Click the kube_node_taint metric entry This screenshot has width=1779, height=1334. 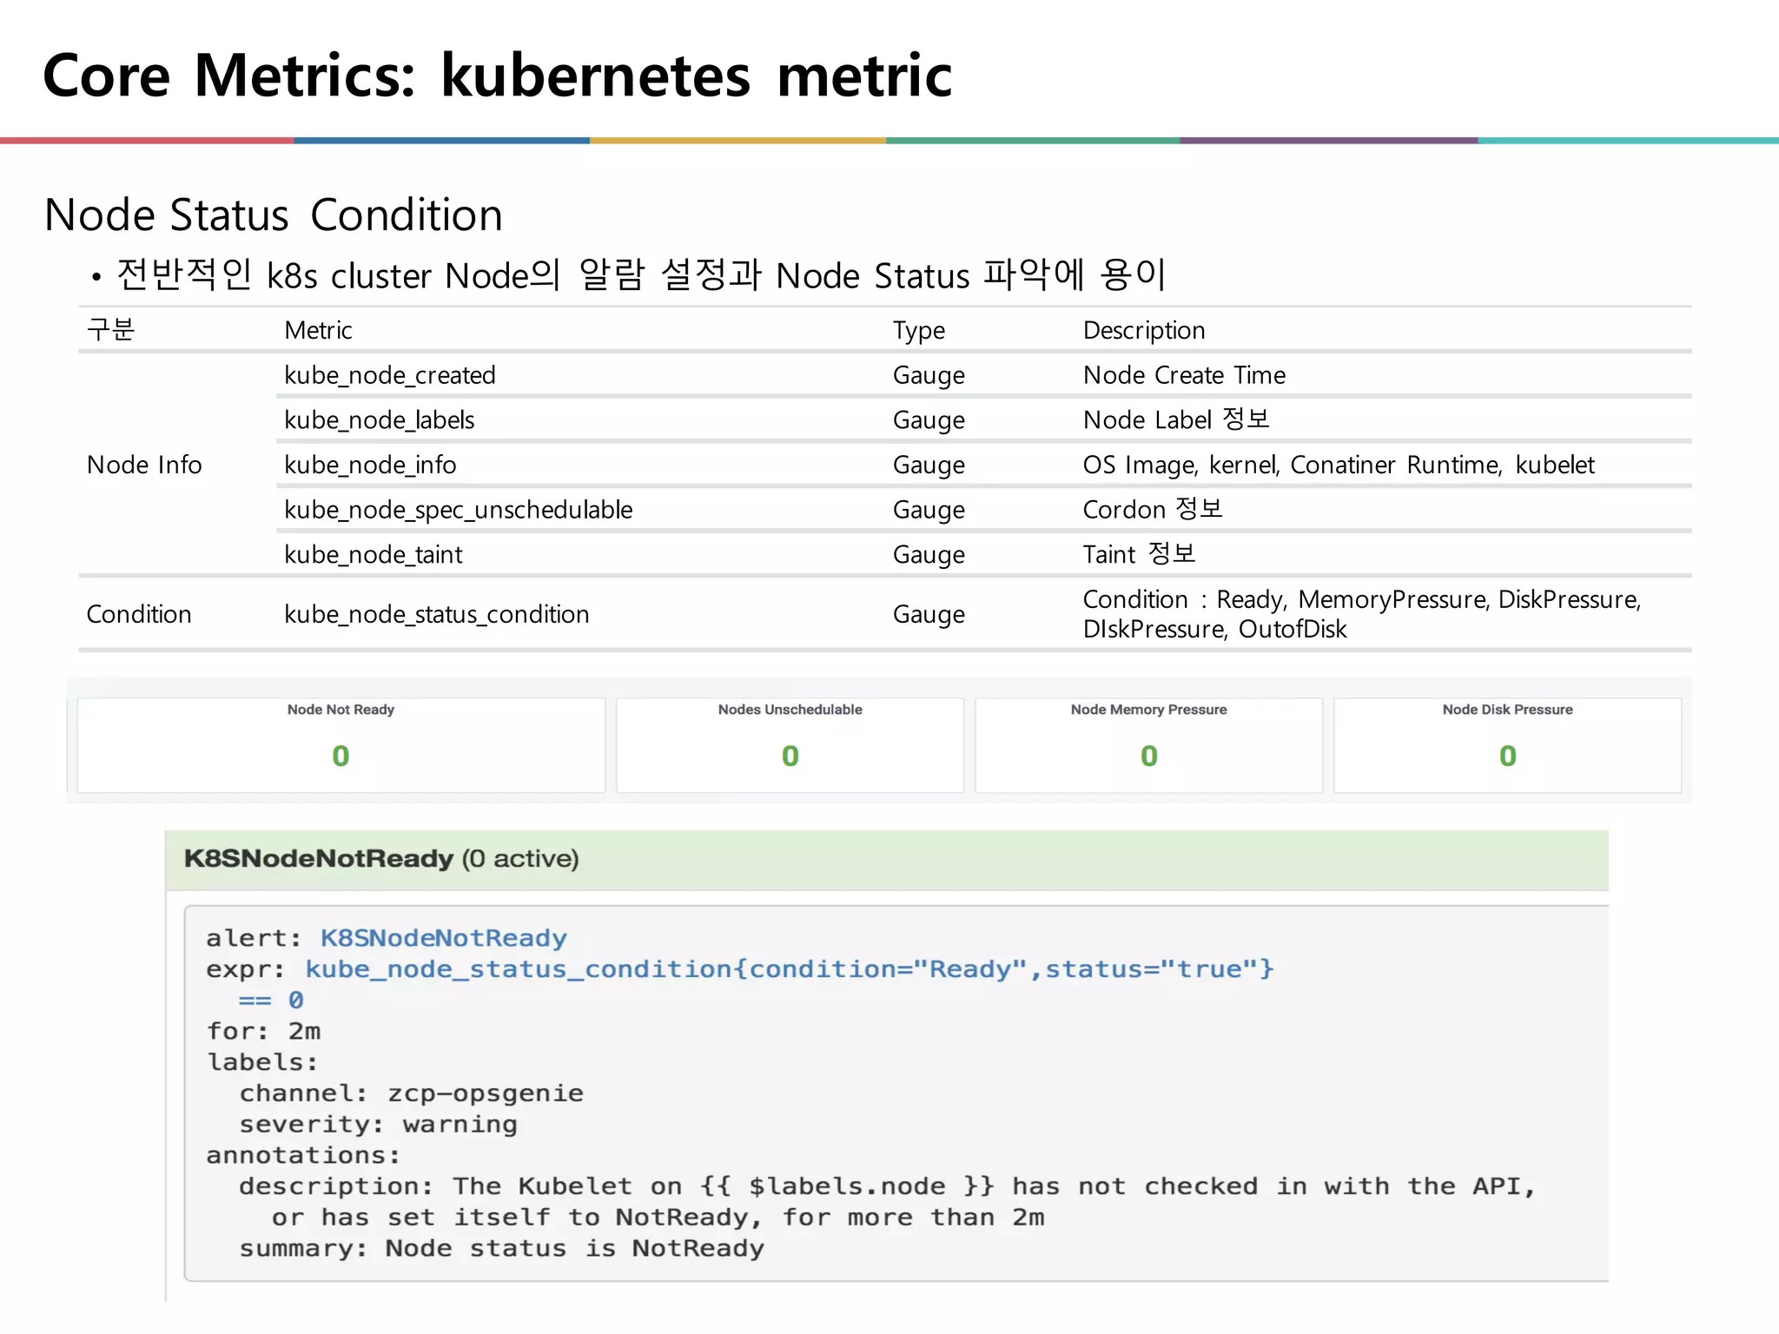pos(374,555)
